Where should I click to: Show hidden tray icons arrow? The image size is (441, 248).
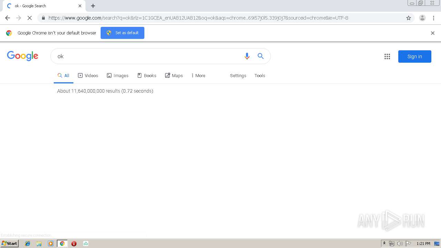pyautogui.click(x=384, y=244)
